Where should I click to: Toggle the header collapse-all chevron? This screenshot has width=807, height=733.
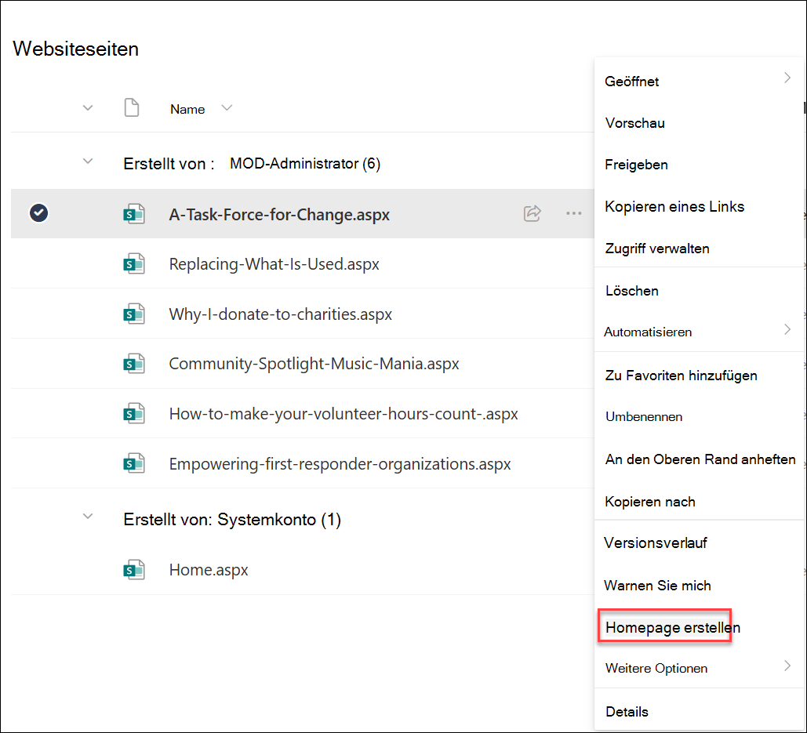pos(88,108)
